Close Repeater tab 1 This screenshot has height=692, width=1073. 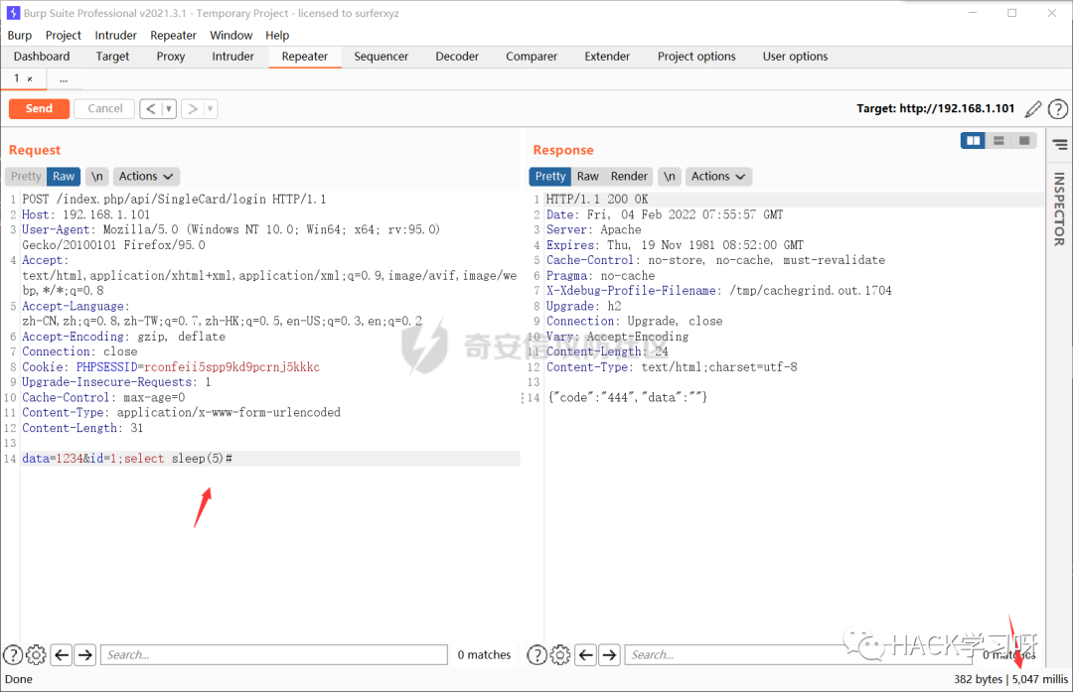click(x=30, y=79)
